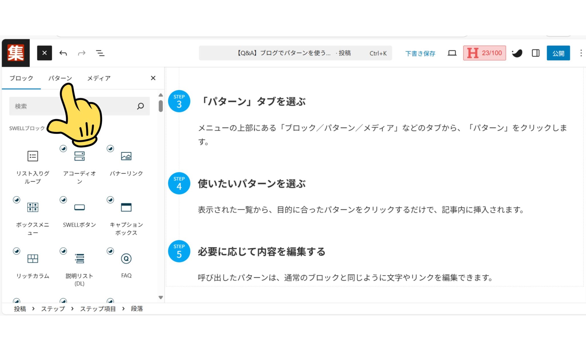The width and height of the screenshot is (586, 351).
Task: Click the red 集 site logo
Action: pyautogui.click(x=16, y=53)
